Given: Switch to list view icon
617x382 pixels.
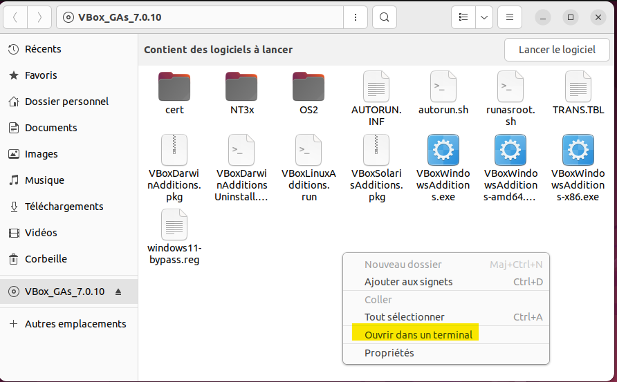Looking at the screenshot, I should tap(464, 17).
